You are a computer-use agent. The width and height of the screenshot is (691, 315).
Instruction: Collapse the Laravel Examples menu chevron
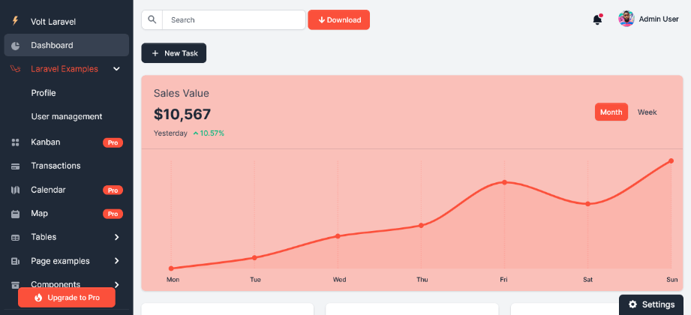tap(116, 69)
